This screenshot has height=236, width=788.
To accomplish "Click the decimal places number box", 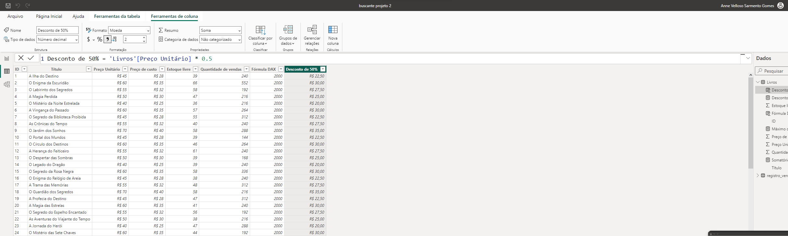I will point(133,39).
